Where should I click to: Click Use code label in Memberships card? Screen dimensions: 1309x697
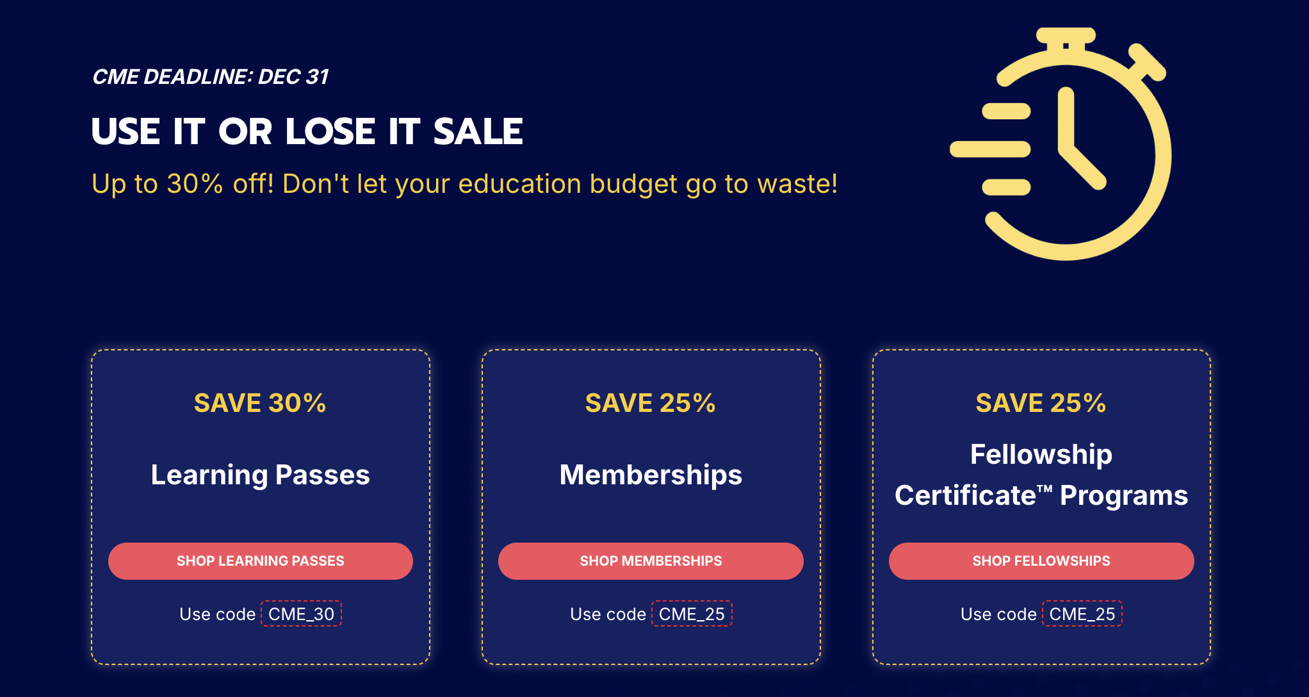608,614
